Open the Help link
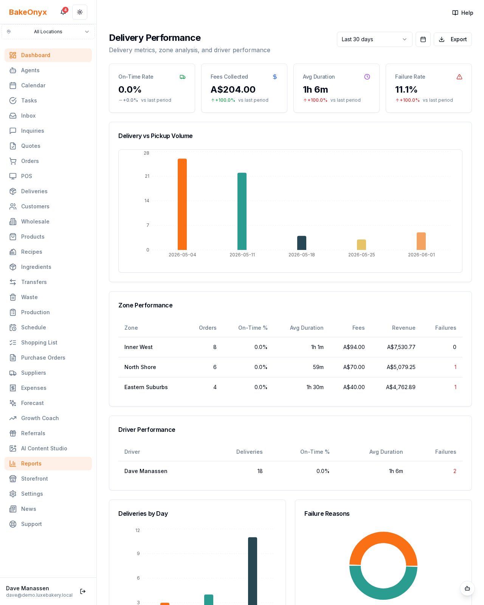 pos(463,13)
